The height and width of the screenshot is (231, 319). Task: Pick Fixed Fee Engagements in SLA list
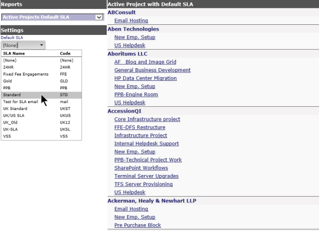41,74
